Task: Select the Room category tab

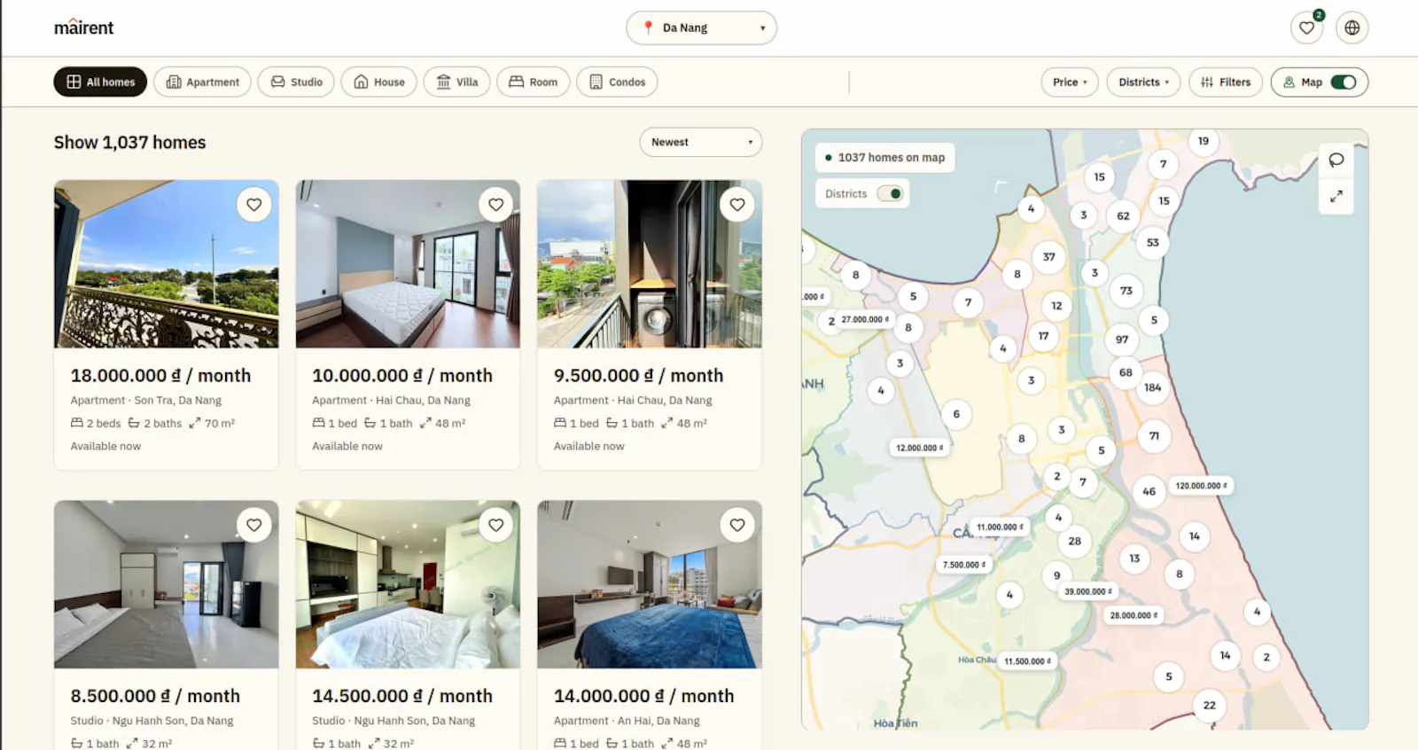Action: click(x=533, y=82)
